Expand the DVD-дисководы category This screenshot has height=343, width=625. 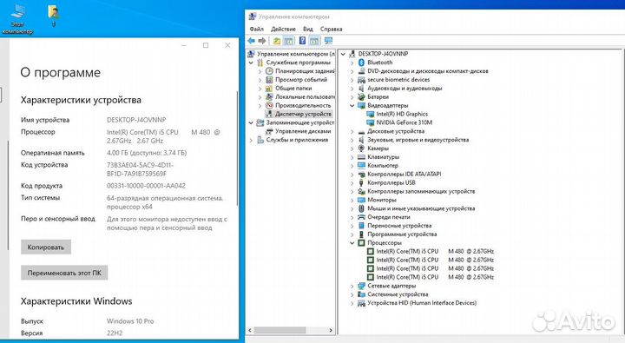(352, 71)
